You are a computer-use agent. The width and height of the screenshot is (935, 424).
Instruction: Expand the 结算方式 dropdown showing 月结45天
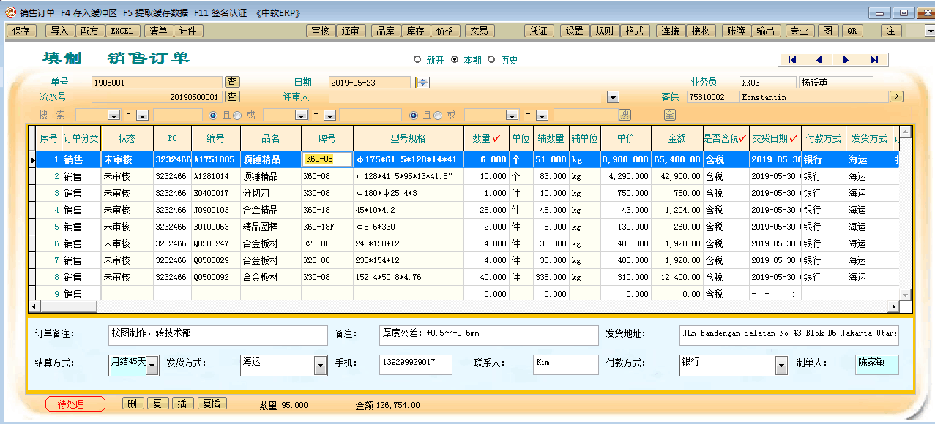(152, 366)
